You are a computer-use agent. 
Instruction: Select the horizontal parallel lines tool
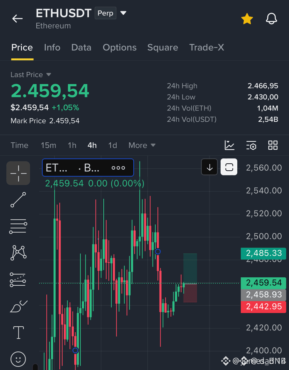pyautogui.click(x=18, y=226)
